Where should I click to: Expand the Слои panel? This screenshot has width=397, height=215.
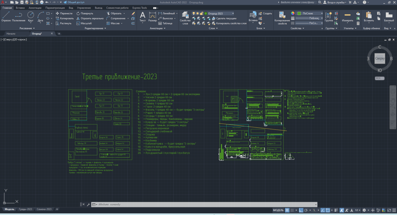coord(213,28)
